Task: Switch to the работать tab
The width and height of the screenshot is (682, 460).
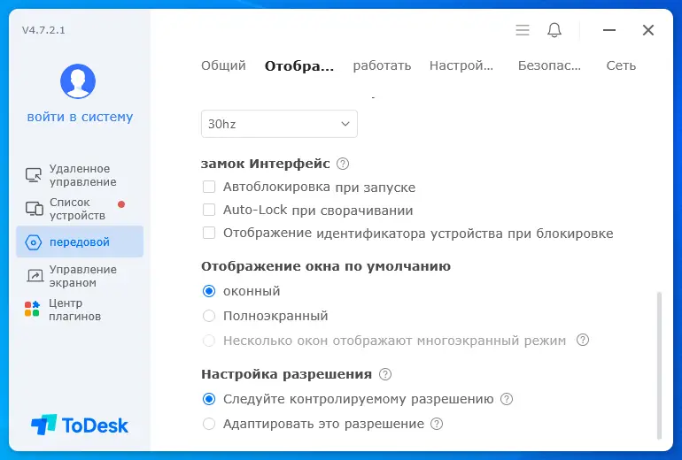Action: pyautogui.click(x=382, y=65)
